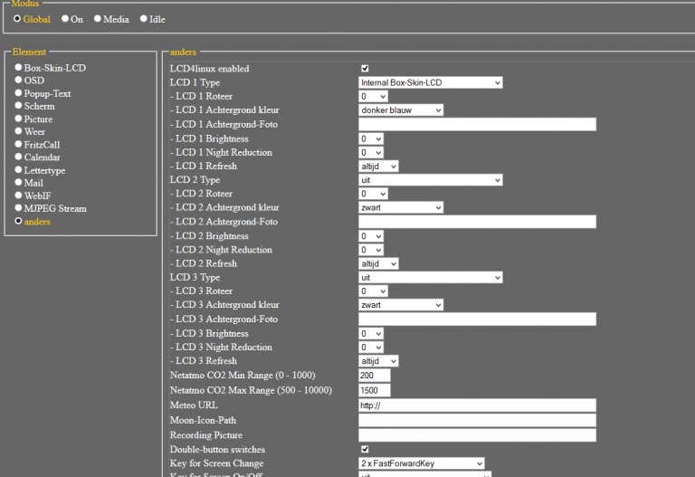The width and height of the screenshot is (695, 477).
Task: Select the Media modus option
Action: tap(98, 18)
